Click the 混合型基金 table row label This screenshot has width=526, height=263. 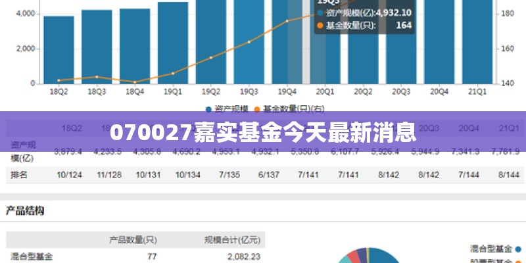coord(32,257)
